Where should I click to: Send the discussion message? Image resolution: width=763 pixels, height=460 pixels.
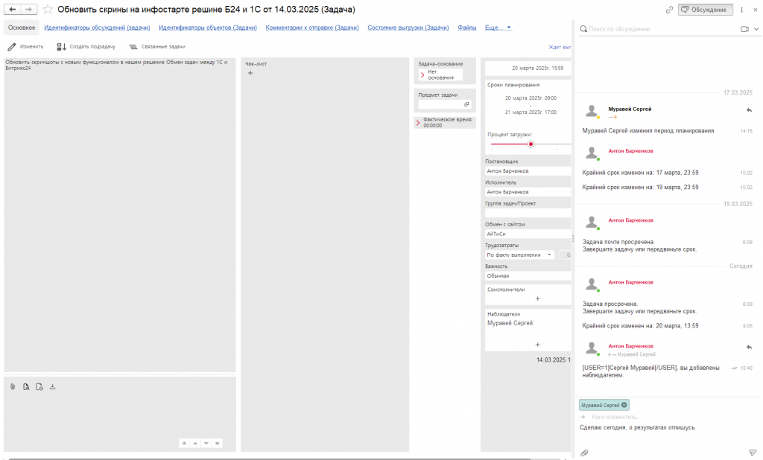[753, 453]
